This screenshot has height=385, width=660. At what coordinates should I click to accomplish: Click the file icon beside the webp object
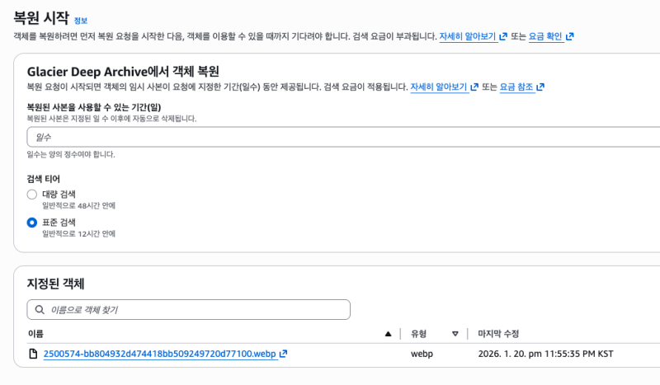click(33, 354)
